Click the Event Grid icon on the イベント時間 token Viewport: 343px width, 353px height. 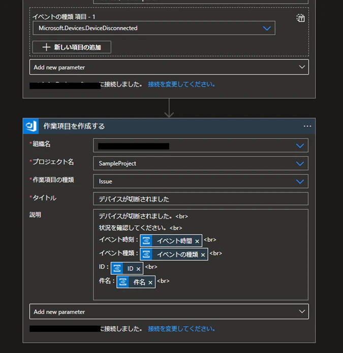pos(146,241)
